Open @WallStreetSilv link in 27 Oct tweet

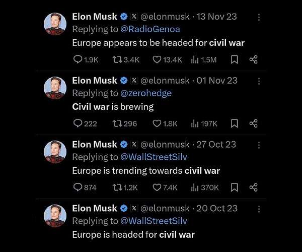coord(154,157)
